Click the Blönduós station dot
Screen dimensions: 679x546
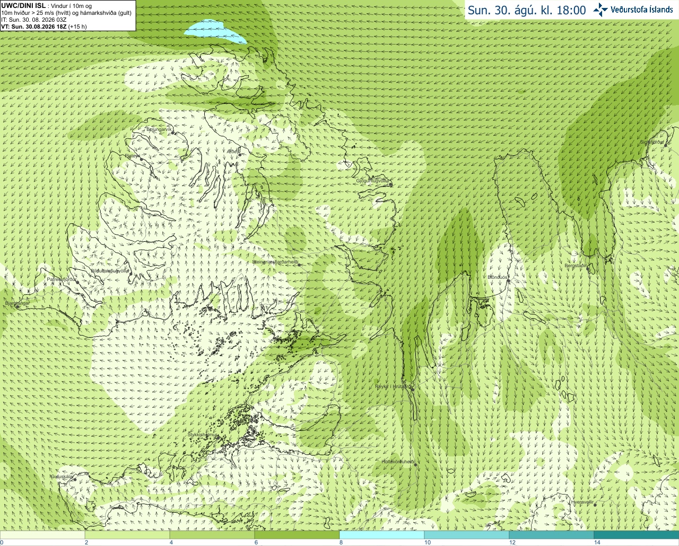tap(508, 281)
